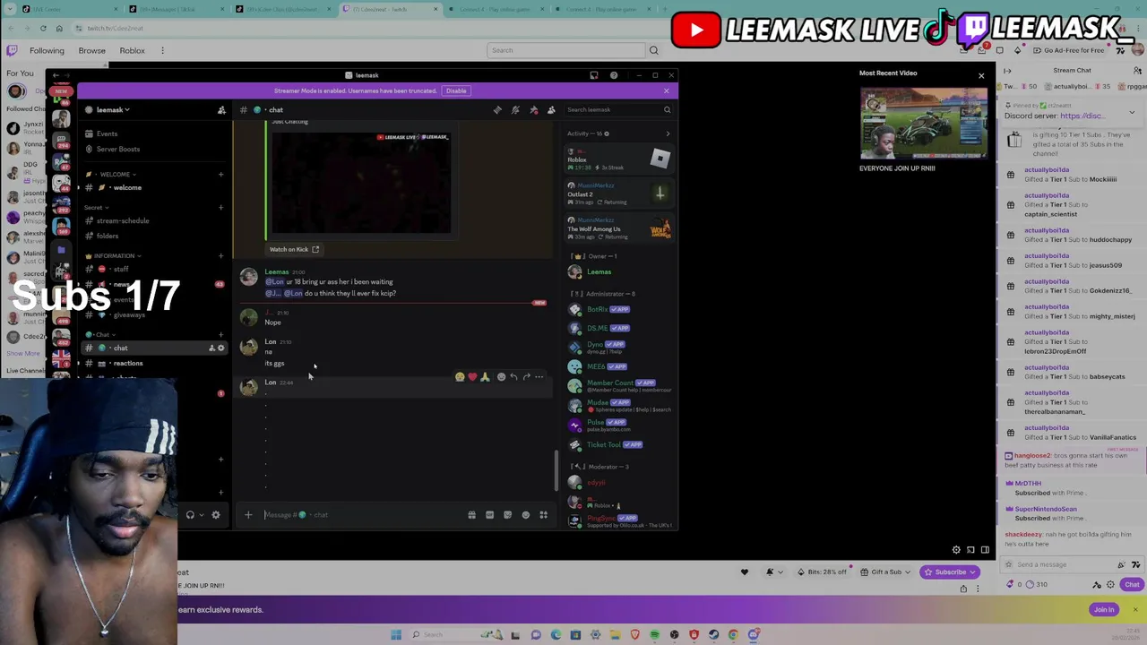This screenshot has width=1147, height=645.
Task: Open Most Recent Video thumbnail
Action: coord(924,122)
